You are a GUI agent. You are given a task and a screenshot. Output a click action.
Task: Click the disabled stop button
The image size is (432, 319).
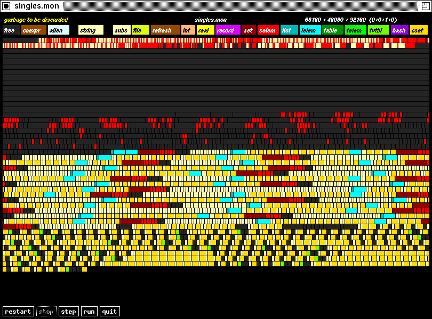(46, 312)
